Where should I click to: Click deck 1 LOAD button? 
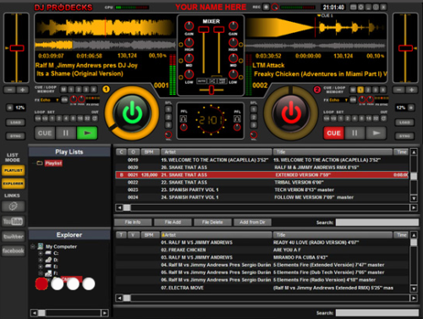pyautogui.click(x=15, y=123)
